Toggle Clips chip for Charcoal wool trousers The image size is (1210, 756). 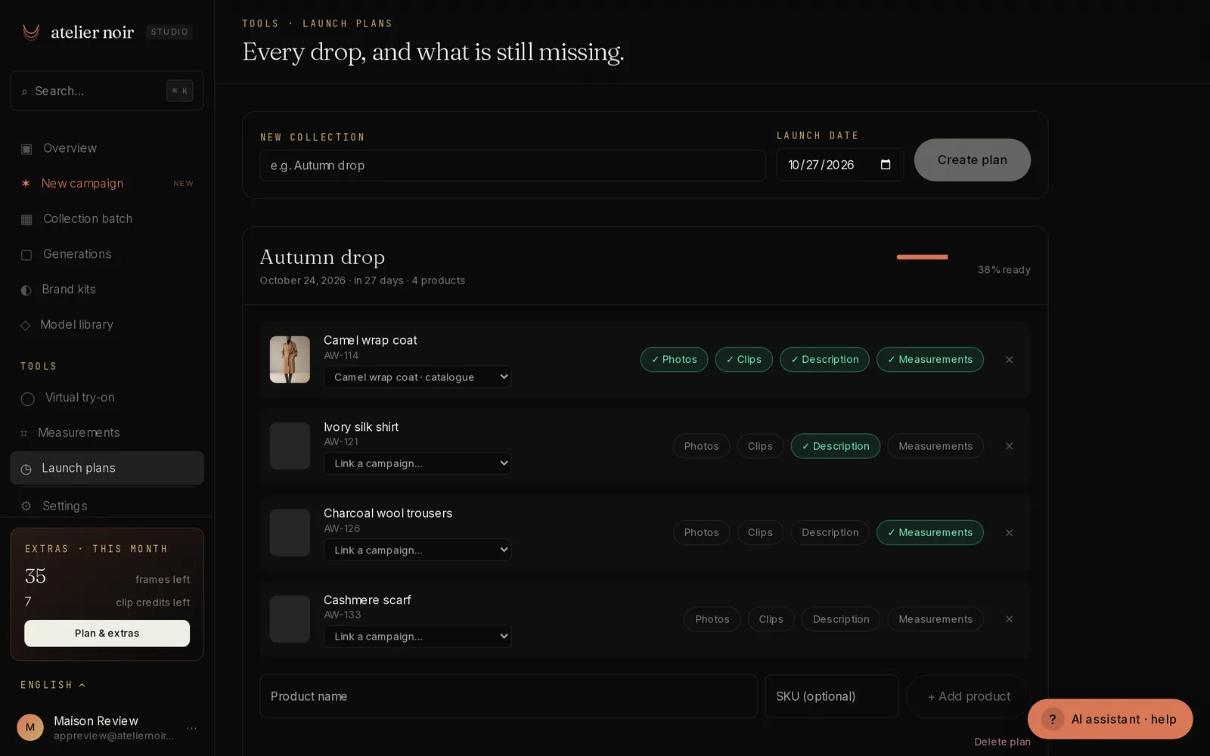coord(760,532)
